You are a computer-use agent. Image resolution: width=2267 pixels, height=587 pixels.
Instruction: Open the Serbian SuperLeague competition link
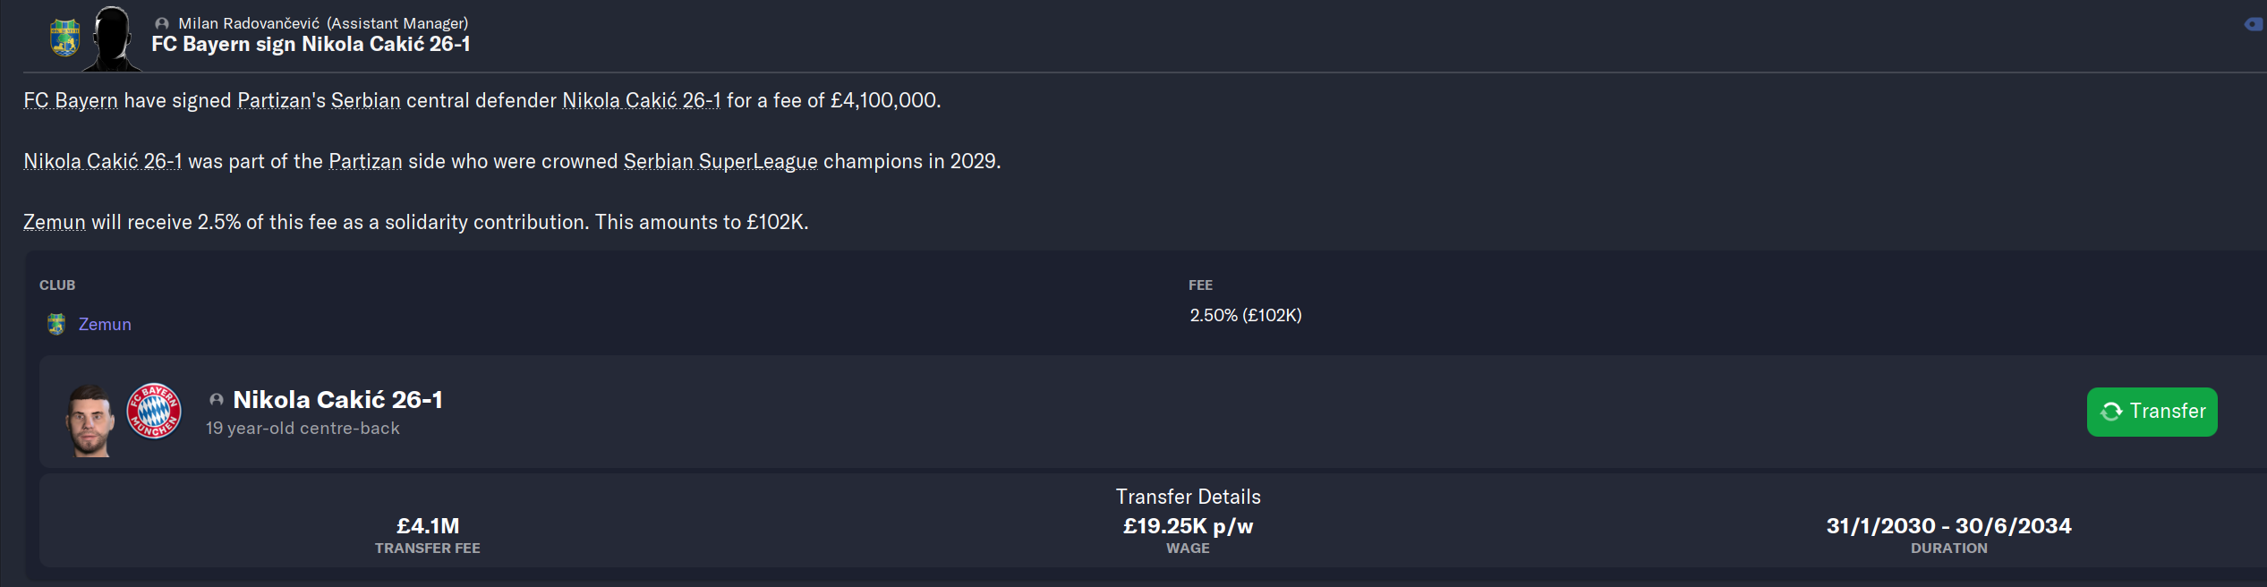point(720,161)
